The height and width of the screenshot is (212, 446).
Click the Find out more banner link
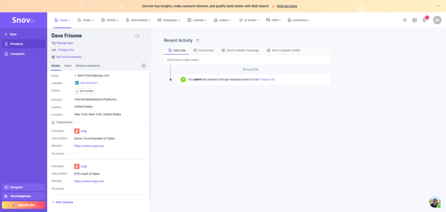point(287,6)
